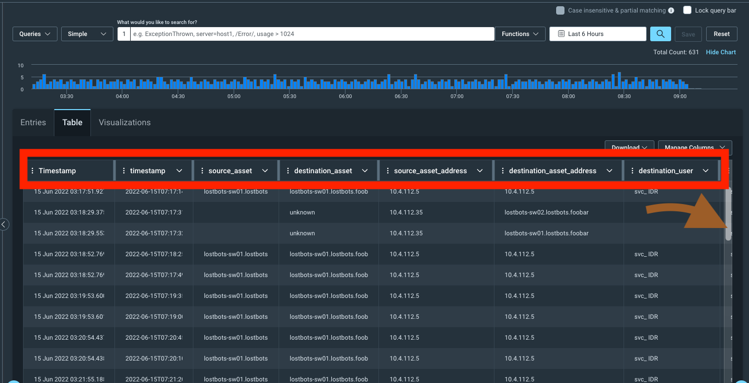Click drag handle dots on source_asset column
Image resolution: width=749 pixels, height=383 pixels.
[202, 171]
